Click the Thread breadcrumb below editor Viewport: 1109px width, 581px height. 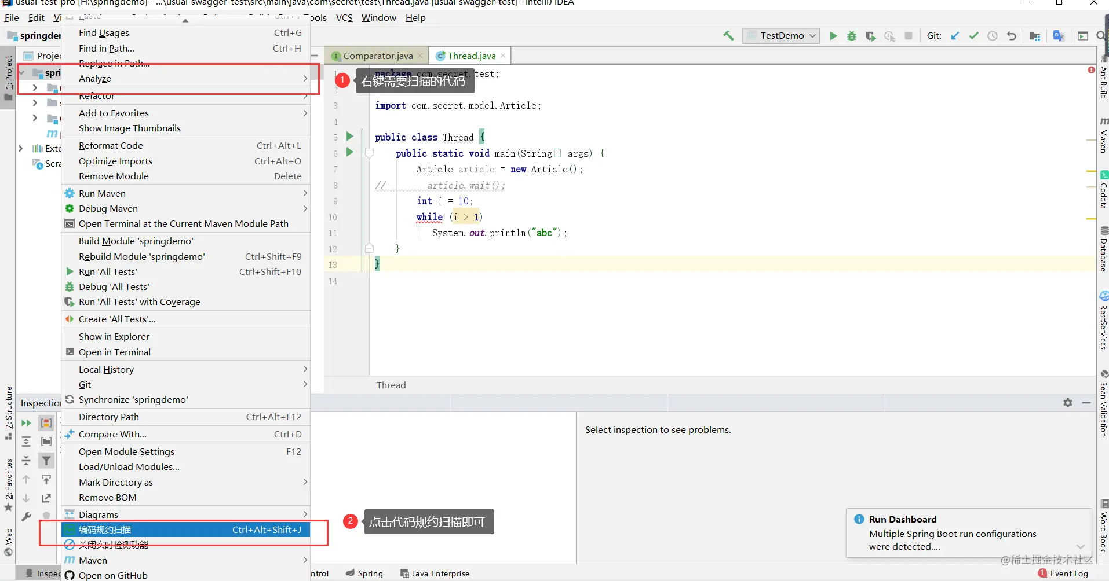coord(391,385)
